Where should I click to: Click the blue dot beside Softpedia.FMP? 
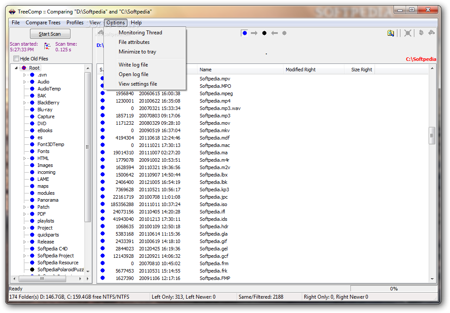click(103, 278)
